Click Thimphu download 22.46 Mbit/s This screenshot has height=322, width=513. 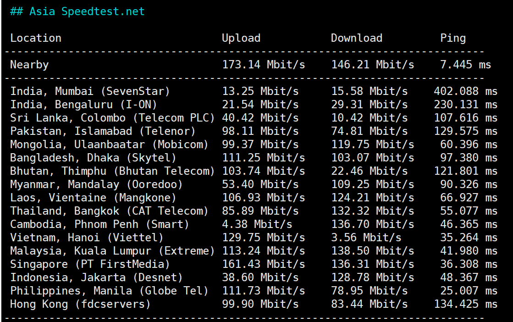pyautogui.click(x=370, y=171)
